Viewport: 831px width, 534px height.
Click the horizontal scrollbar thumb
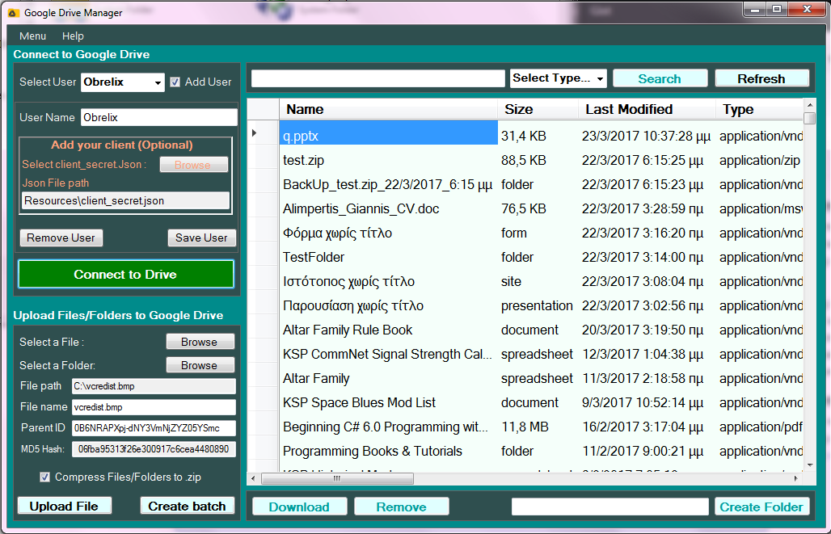[337, 478]
